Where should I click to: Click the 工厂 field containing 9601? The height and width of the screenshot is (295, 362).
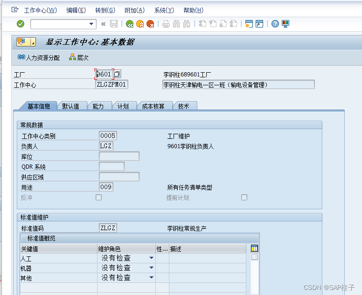tap(104, 74)
